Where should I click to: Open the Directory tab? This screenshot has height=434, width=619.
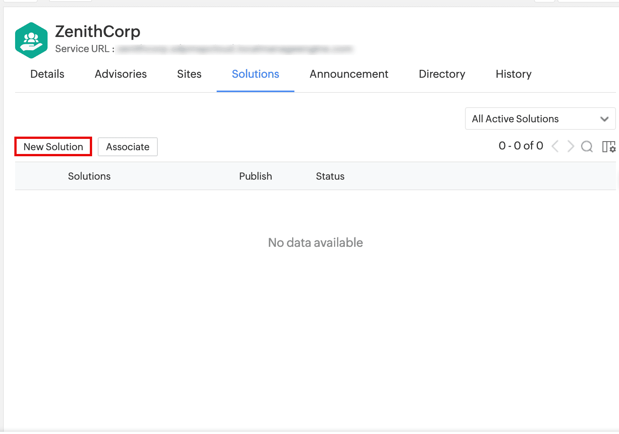[x=442, y=74]
